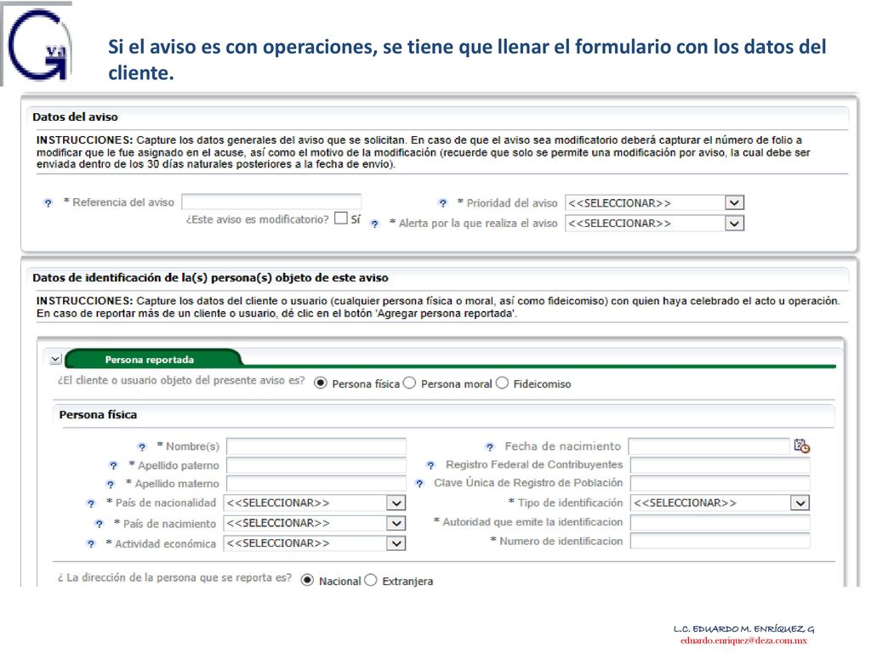Click the help icon beside Apellido paterno
Image resolution: width=871 pixels, height=653 pixels.
(x=114, y=465)
